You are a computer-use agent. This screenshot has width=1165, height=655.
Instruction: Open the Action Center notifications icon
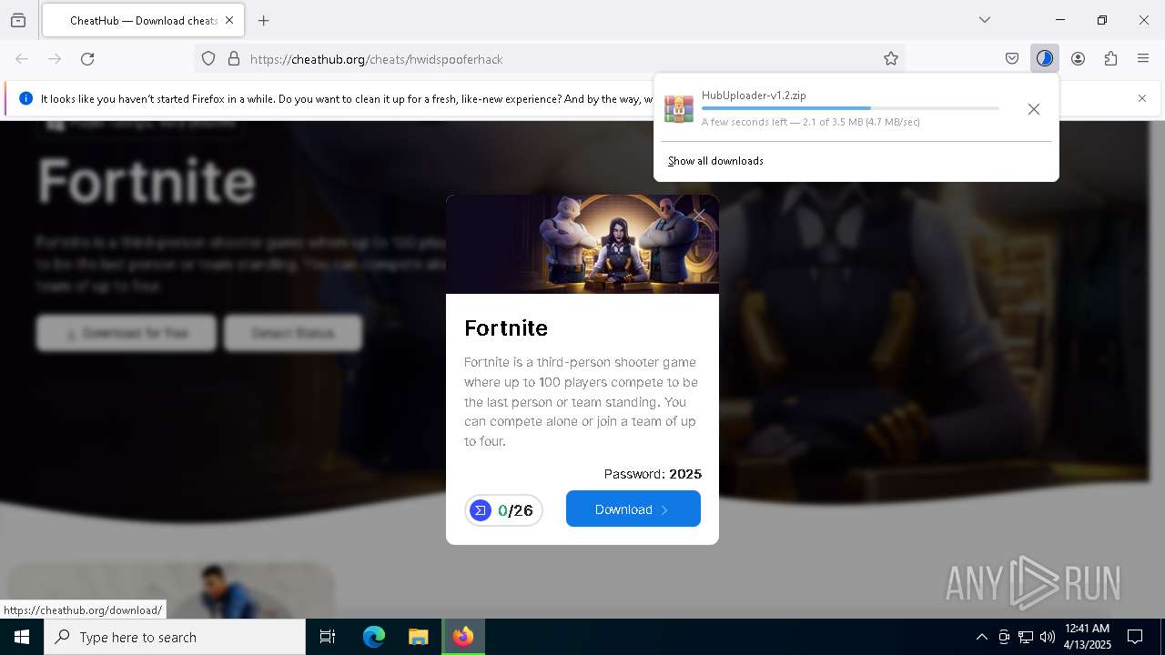tap(1135, 637)
